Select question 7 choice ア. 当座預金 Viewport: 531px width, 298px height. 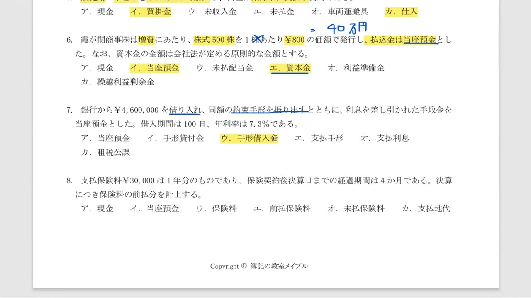[105, 138]
